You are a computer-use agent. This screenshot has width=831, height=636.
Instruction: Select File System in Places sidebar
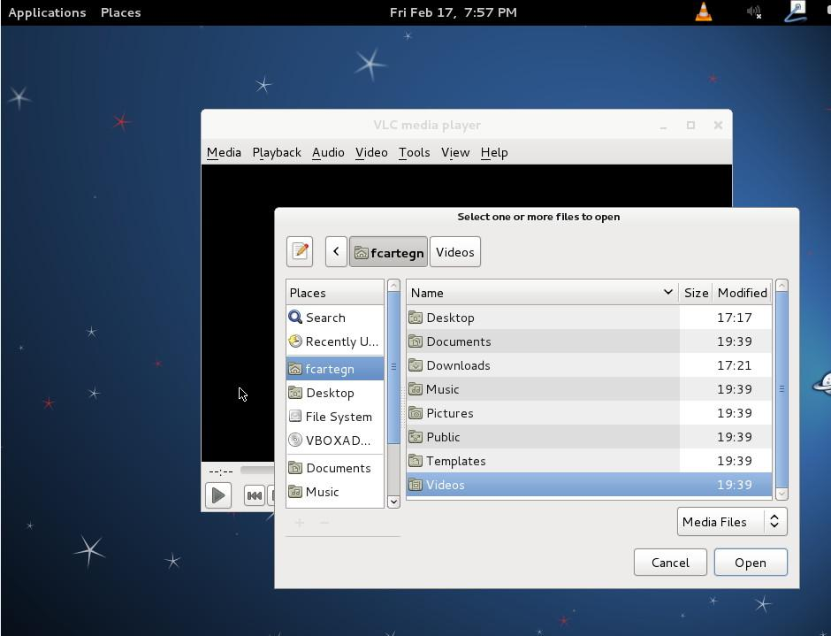(x=338, y=417)
